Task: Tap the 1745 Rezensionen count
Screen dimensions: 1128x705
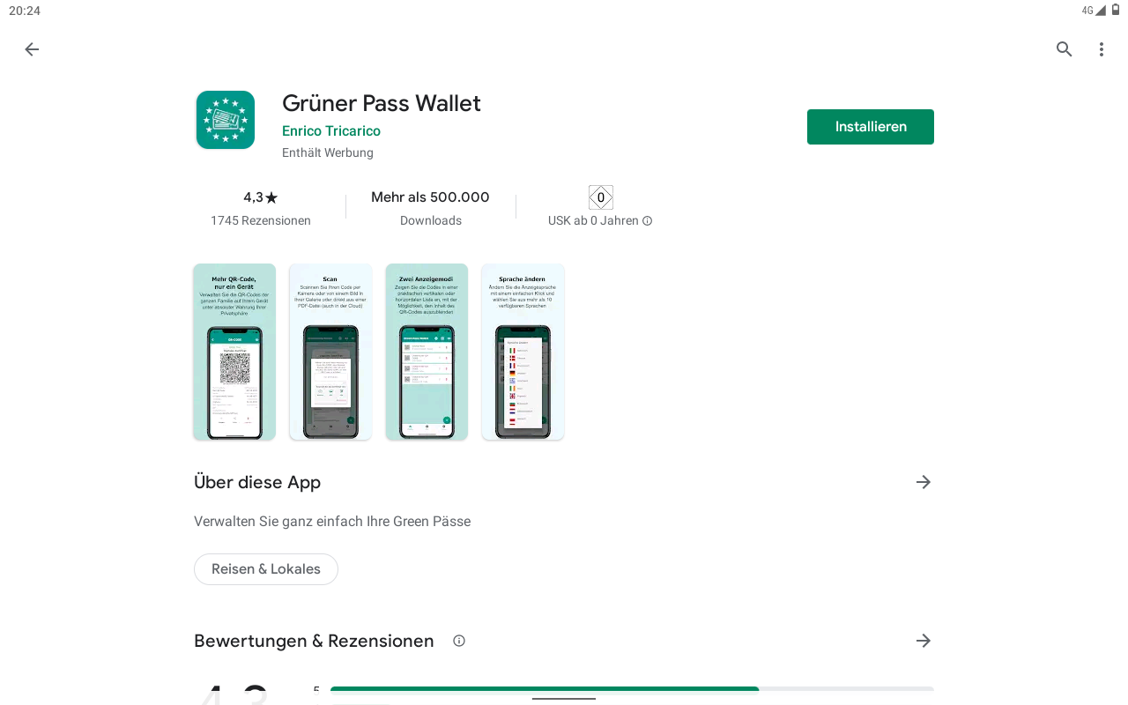Action: pos(261,221)
